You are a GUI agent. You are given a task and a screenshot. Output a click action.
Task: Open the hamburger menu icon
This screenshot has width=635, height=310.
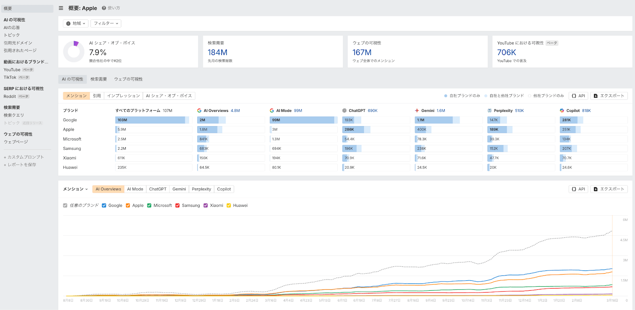(61, 8)
